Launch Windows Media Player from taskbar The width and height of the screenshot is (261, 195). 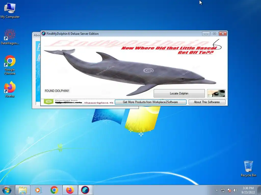point(38,190)
